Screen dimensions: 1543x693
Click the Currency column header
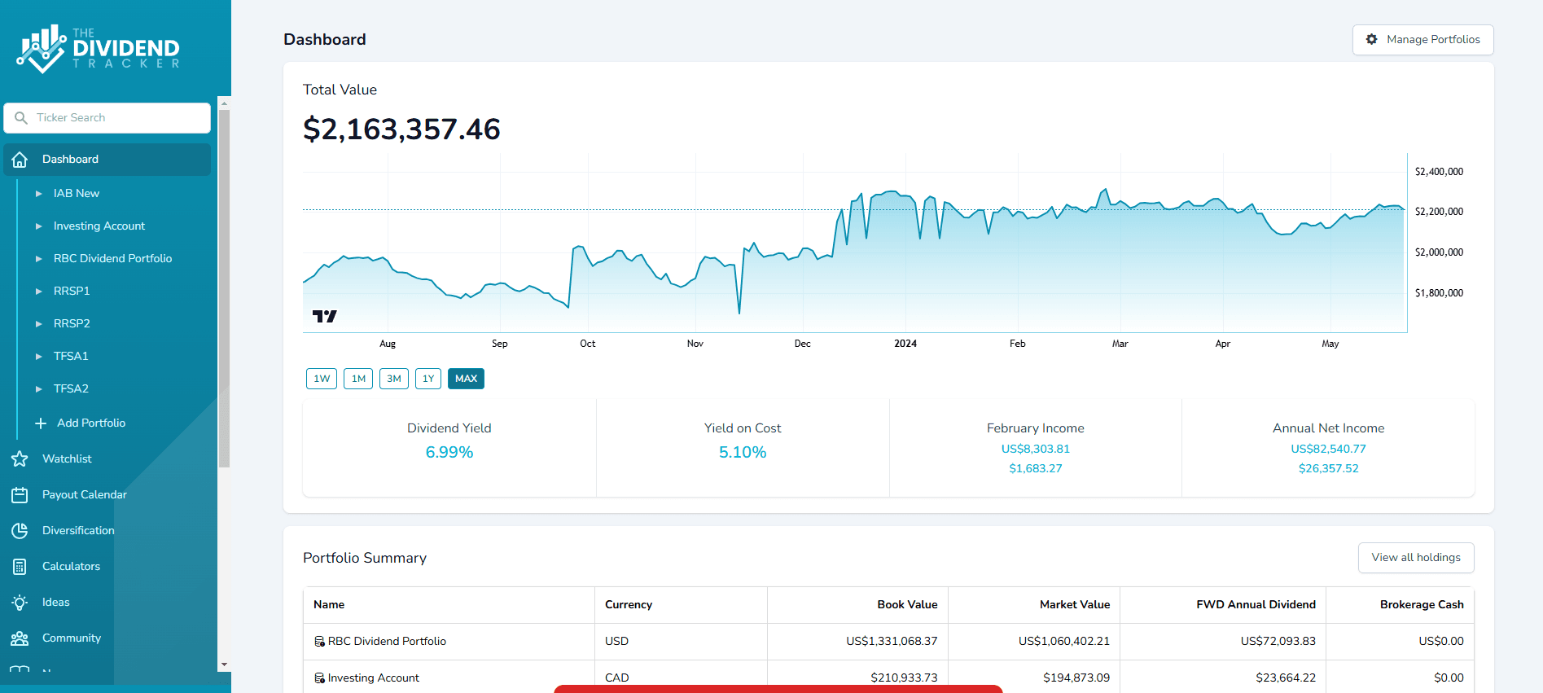coord(629,605)
